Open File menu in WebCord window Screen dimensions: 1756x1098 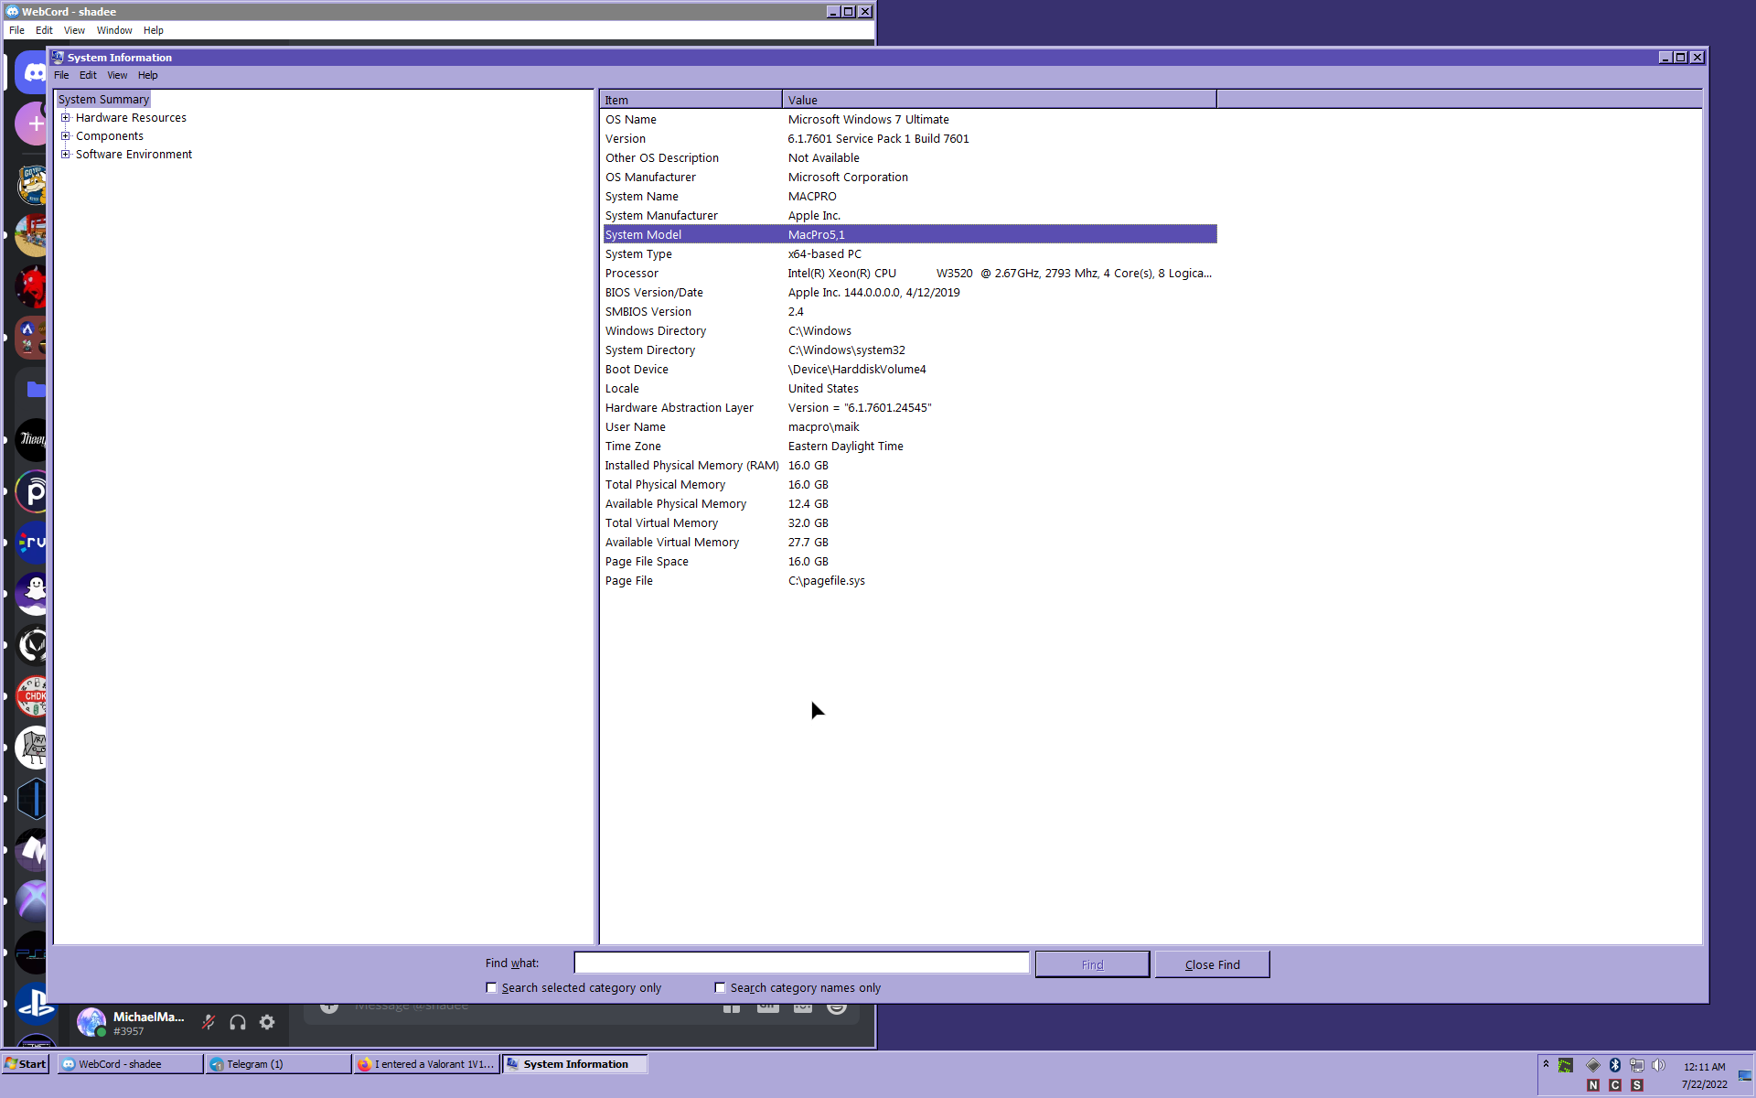click(16, 30)
